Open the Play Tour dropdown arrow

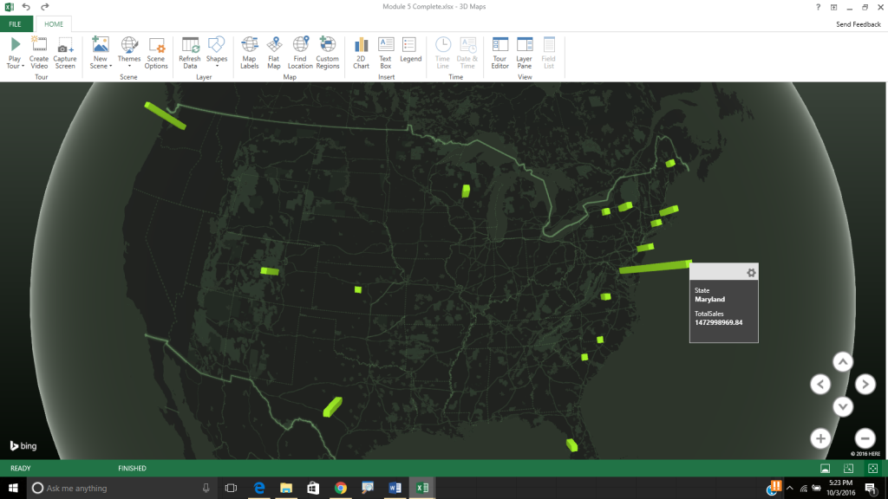pos(23,66)
